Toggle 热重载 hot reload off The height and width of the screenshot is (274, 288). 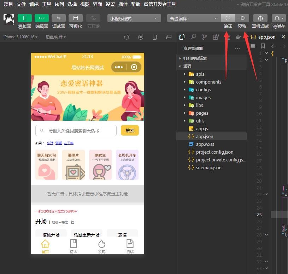point(55,37)
